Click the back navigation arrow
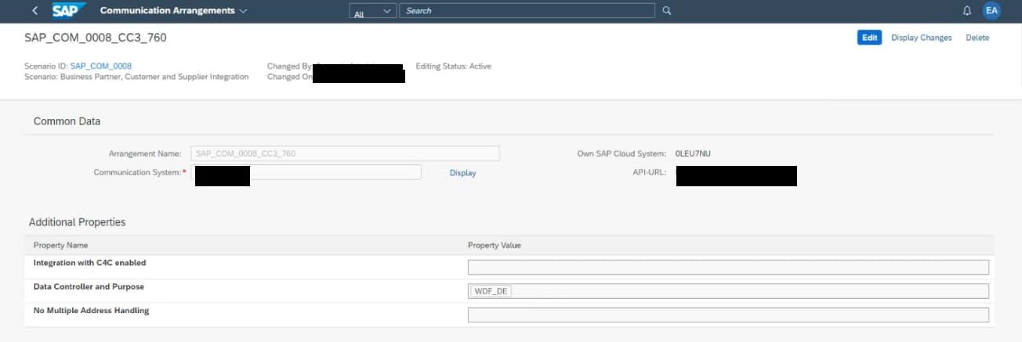Screen dimensions: 1022x342 coord(34,11)
